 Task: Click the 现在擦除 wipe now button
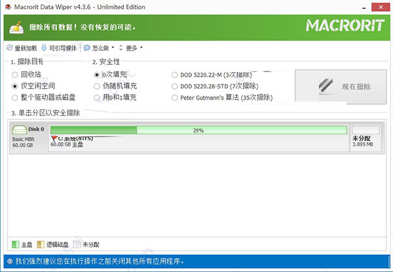341,87
